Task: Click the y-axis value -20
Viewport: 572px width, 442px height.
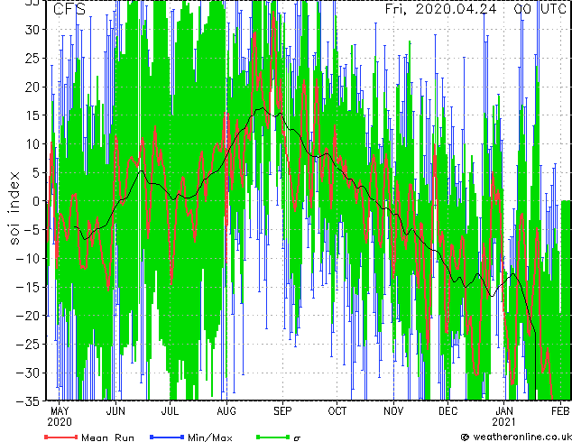Action: [29, 316]
